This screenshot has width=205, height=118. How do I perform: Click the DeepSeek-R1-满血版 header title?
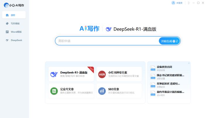click(135, 29)
